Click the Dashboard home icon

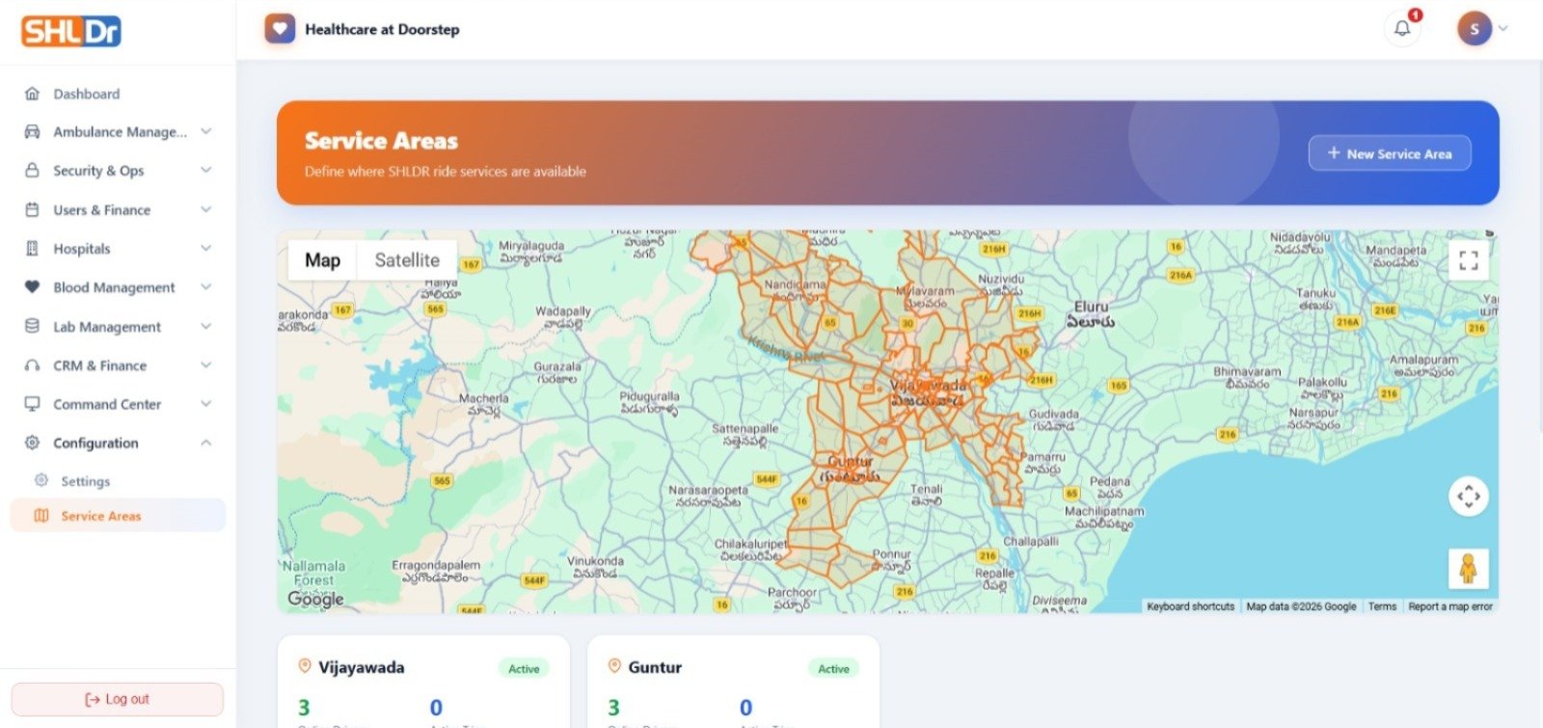pyautogui.click(x=32, y=94)
